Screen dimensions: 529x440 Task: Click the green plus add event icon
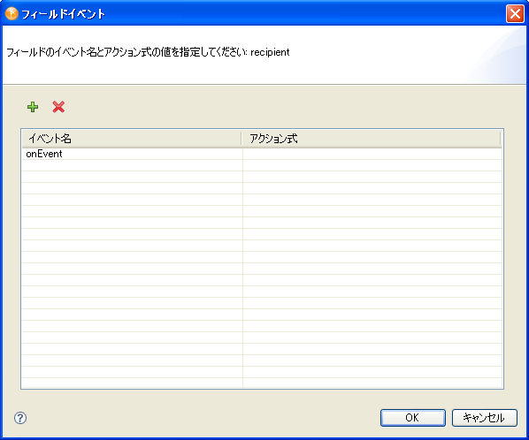[x=33, y=107]
